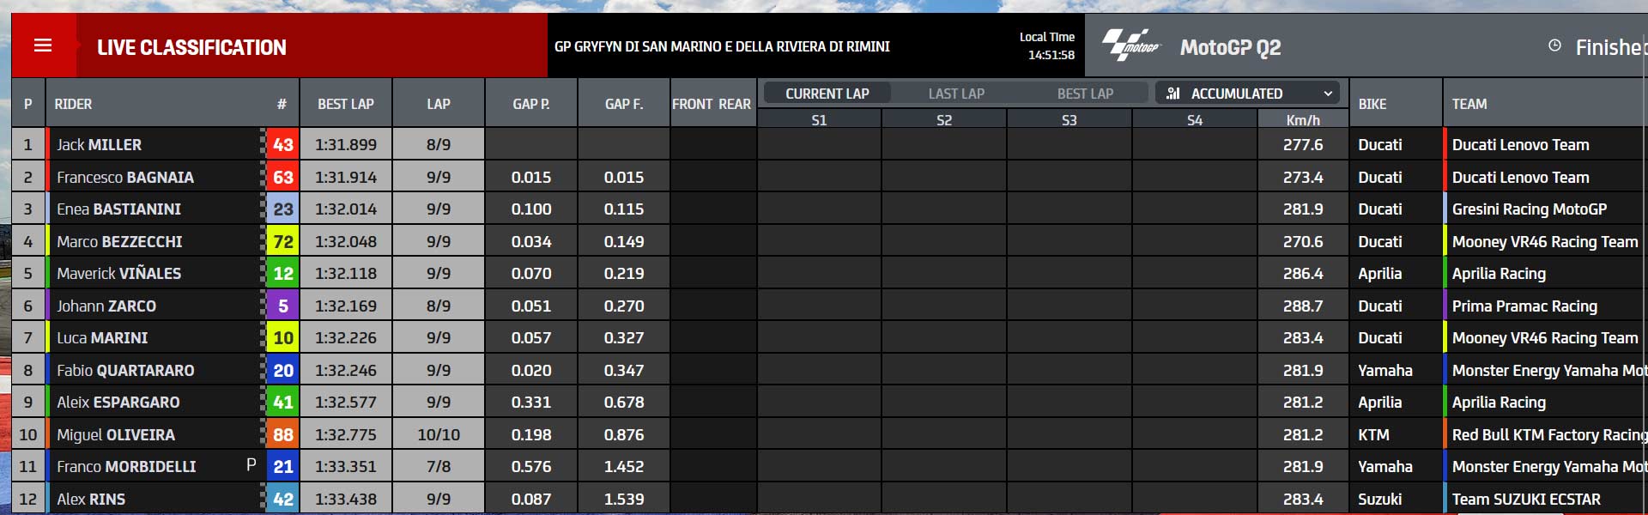
Task: Switch to the CURRENT LAP tab
Action: (x=827, y=93)
